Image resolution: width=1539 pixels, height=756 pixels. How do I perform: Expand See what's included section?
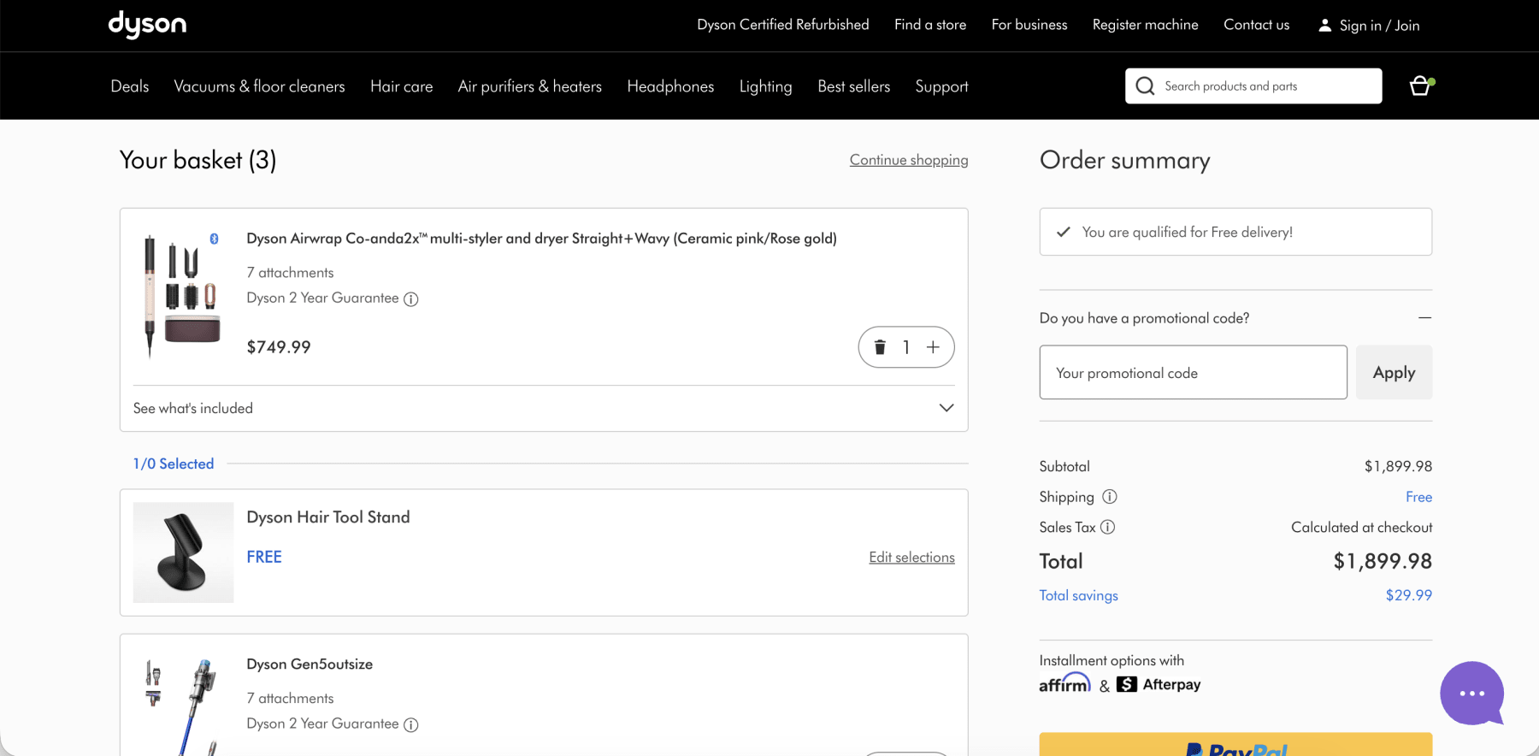tap(544, 409)
